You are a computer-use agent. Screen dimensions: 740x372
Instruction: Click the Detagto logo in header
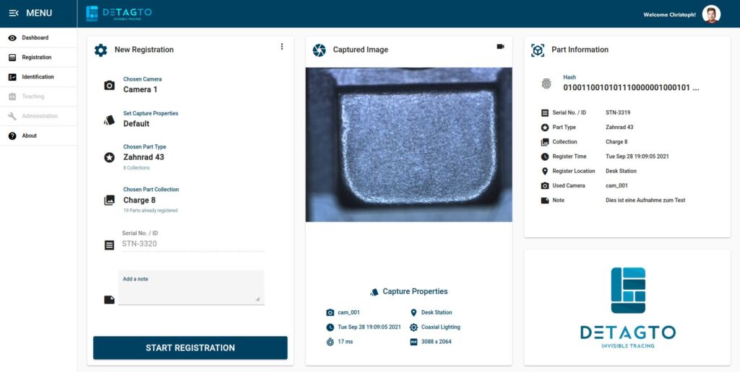tap(119, 13)
